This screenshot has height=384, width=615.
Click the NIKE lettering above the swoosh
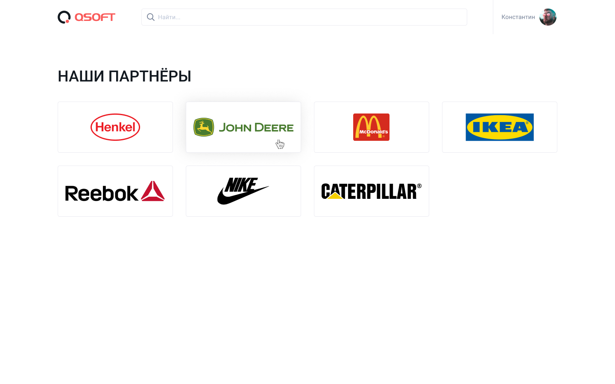click(241, 185)
